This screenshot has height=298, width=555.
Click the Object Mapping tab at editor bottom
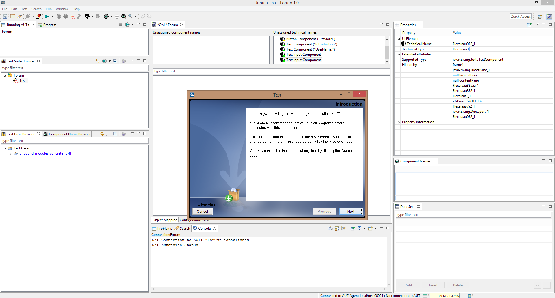(x=165, y=220)
